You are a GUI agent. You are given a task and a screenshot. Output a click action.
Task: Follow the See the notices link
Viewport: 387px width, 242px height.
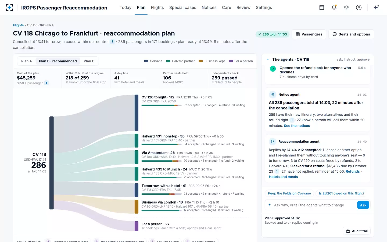coord(297,126)
